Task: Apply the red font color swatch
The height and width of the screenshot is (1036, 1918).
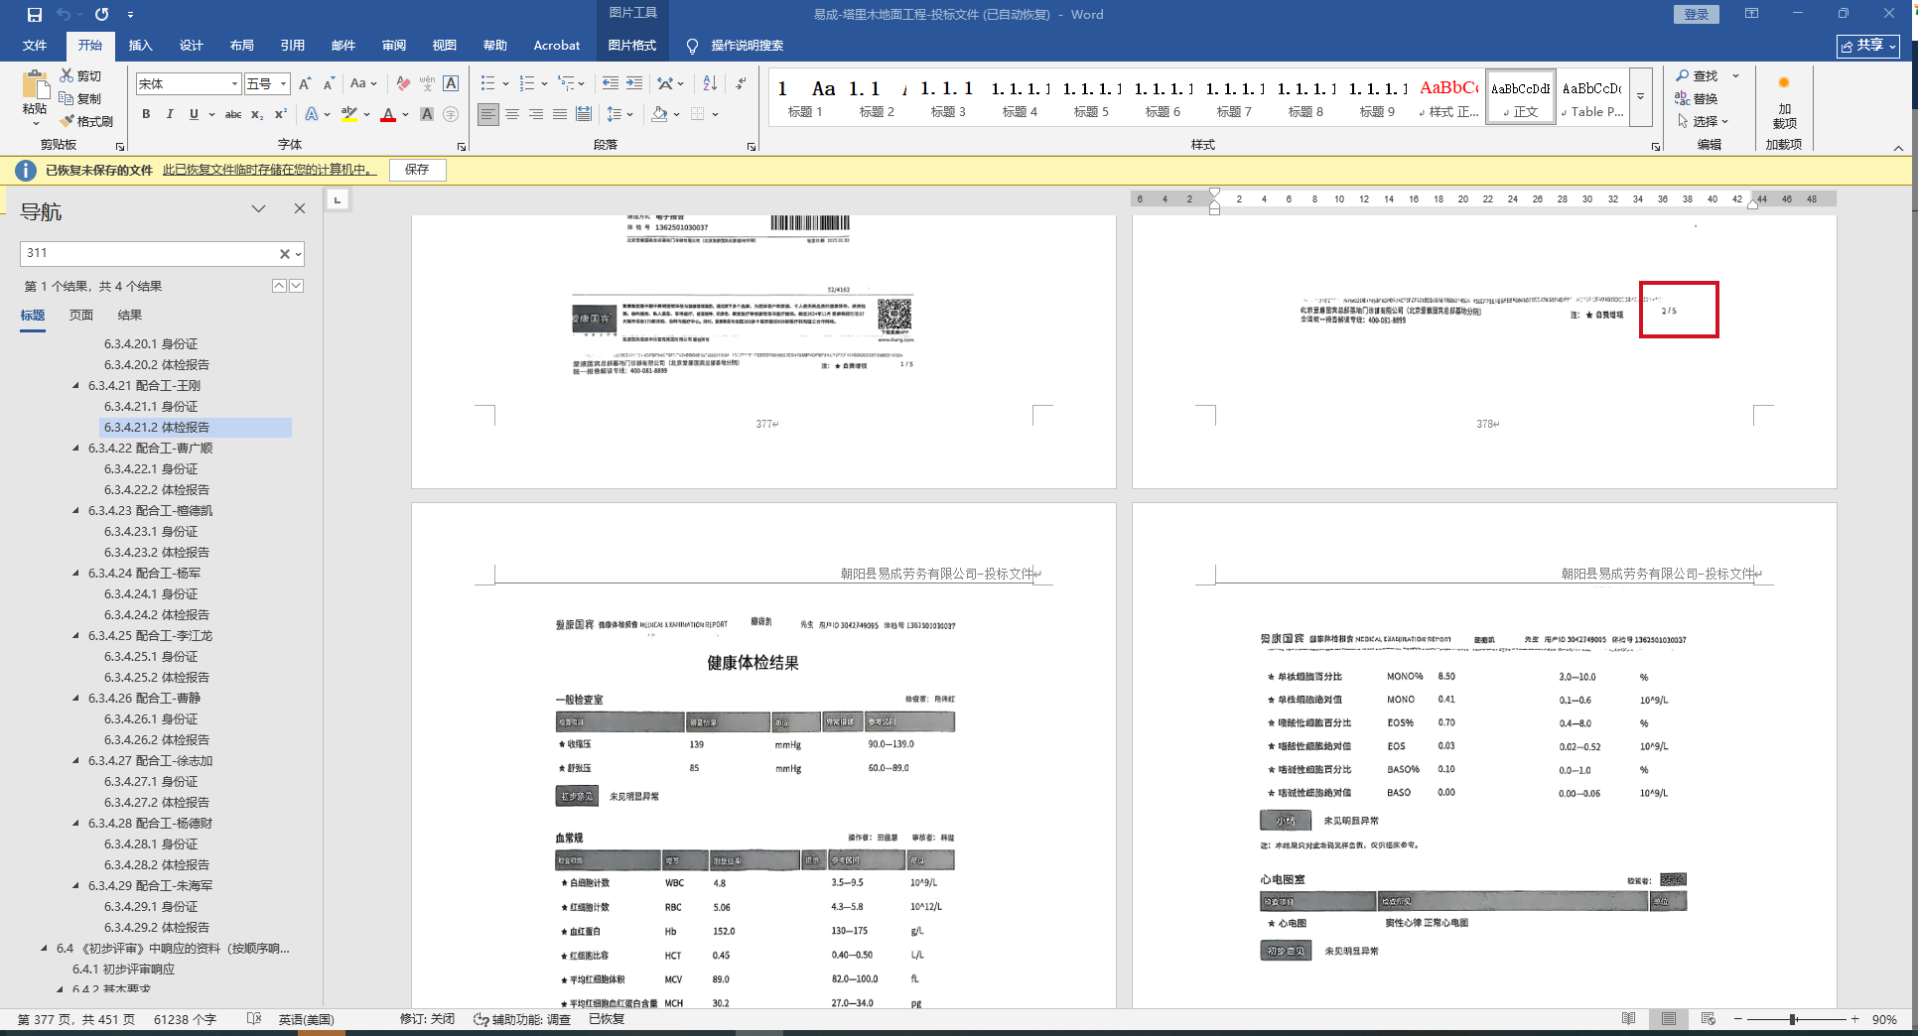Action: tap(388, 114)
